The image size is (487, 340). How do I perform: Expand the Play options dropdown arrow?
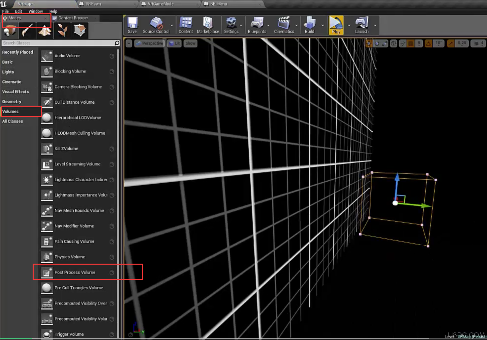[x=349, y=25]
